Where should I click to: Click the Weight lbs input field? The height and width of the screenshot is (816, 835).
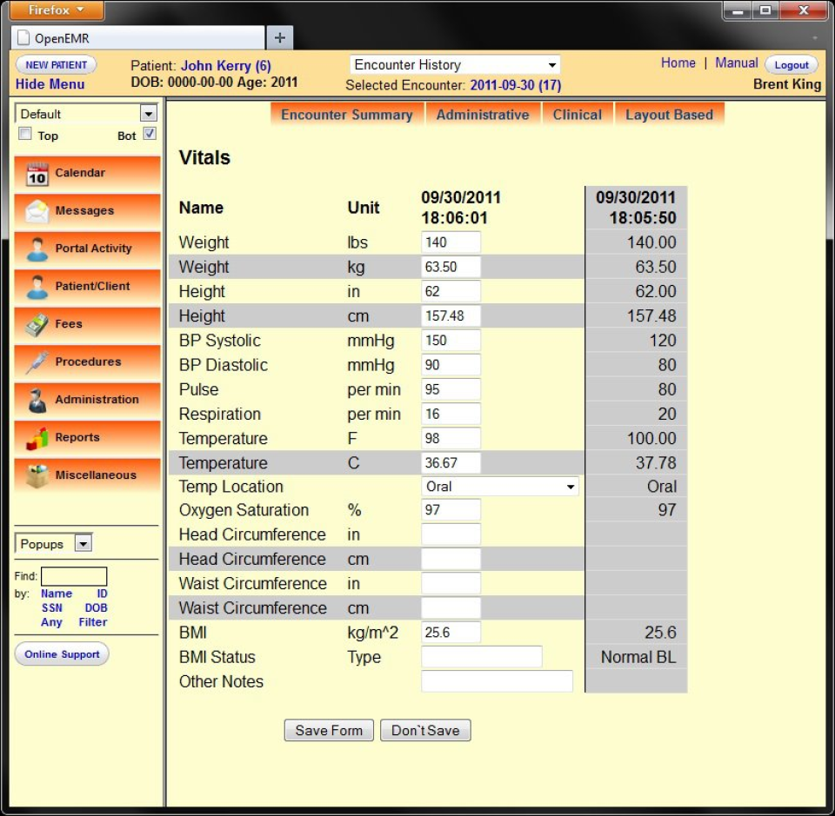pyautogui.click(x=451, y=242)
